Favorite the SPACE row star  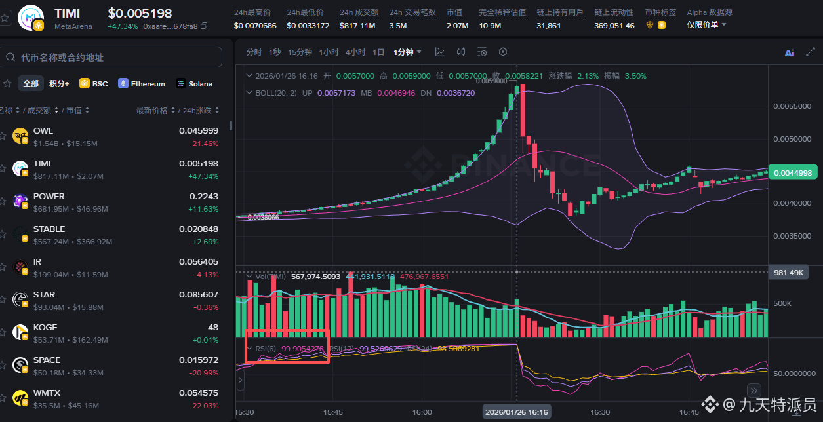pos(3,366)
